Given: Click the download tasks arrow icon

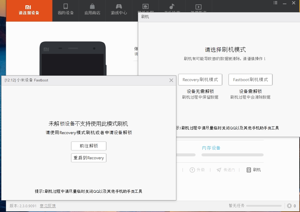Looking at the screenshot, I should tap(289, 206).
